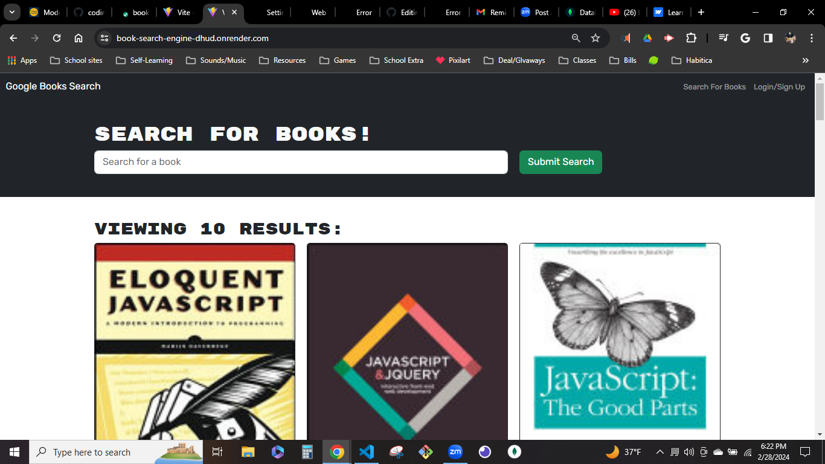Switch to the Zoom 'Post' tab

(x=536, y=12)
